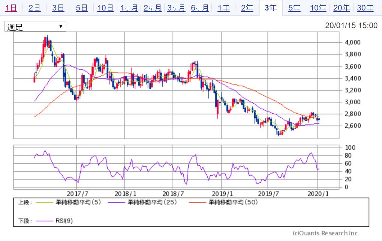
Task: Click the 4,000 price axis label
Action: pos(352,42)
